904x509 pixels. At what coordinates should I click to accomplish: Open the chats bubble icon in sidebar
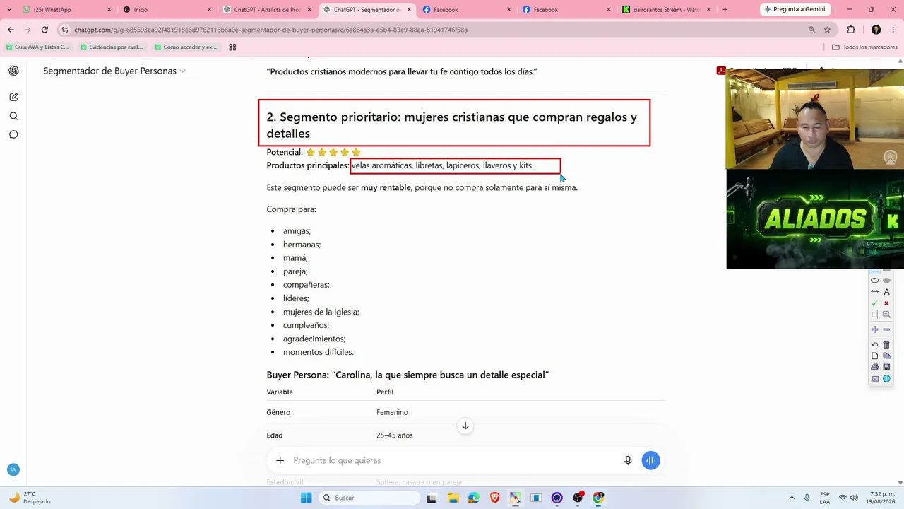13,134
